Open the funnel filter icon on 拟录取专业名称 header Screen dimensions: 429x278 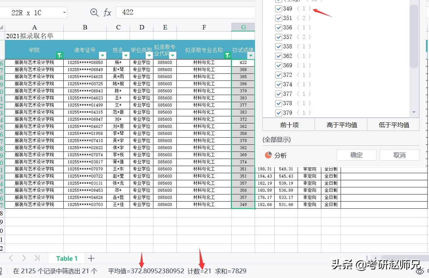228,55
